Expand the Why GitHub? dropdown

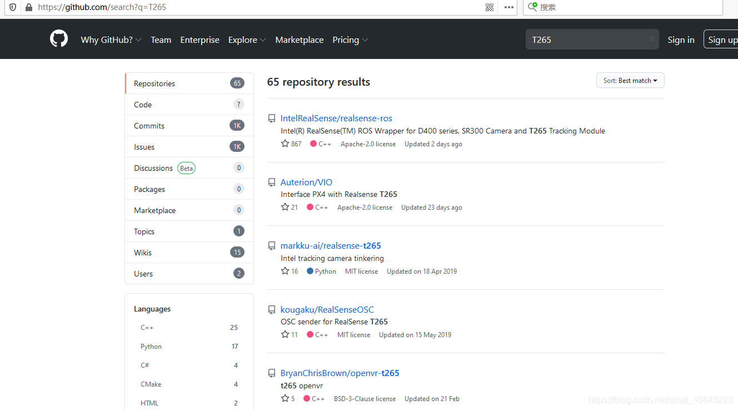coord(111,40)
